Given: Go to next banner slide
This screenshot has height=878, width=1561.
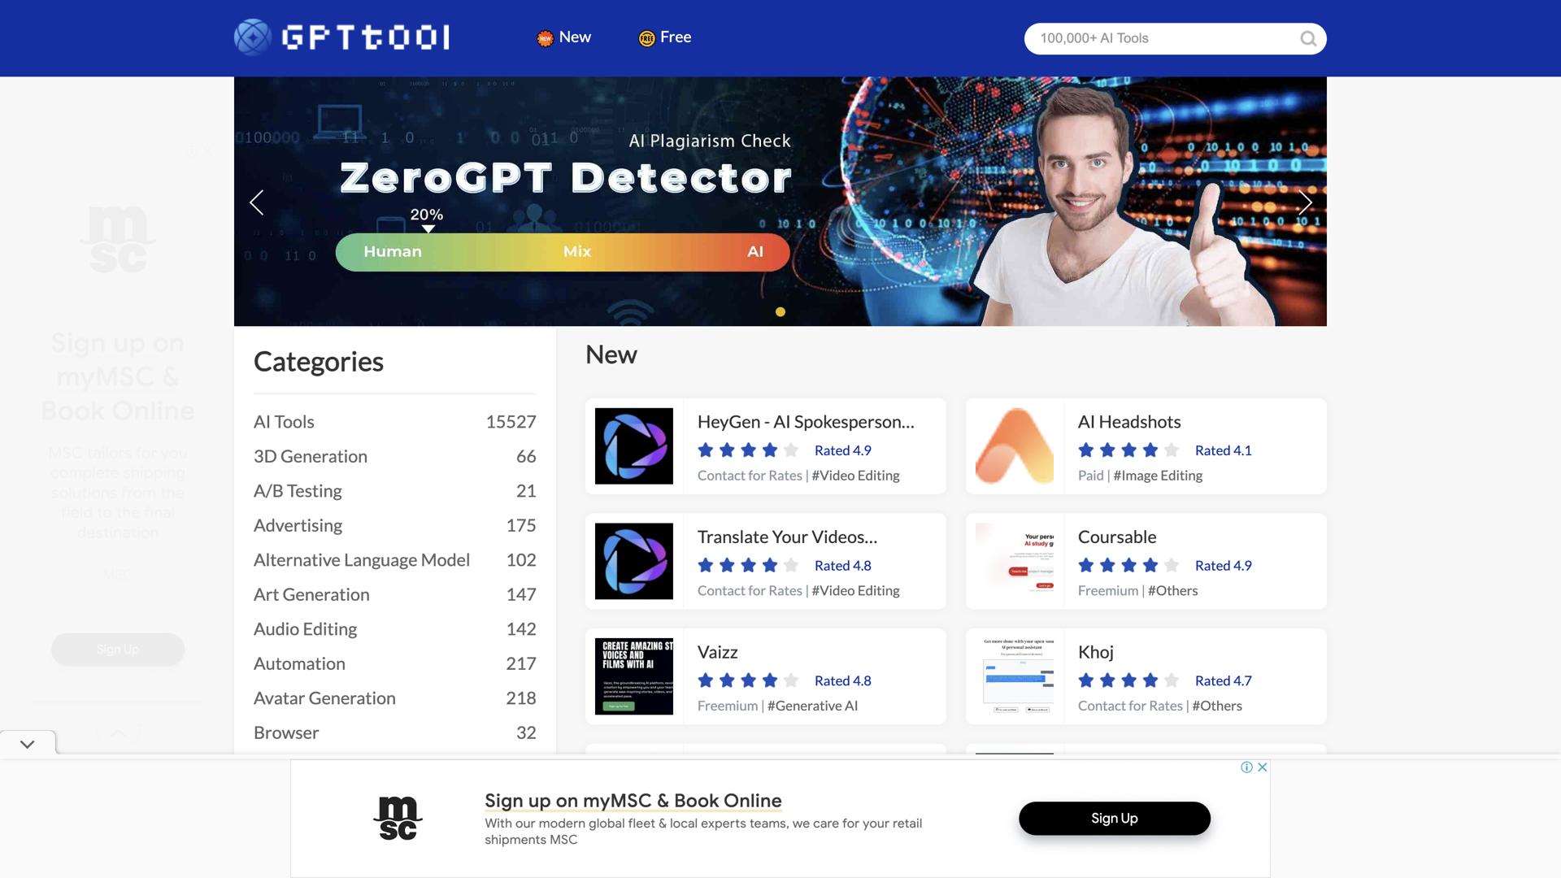Looking at the screenshot, I should pos(1305,202).
